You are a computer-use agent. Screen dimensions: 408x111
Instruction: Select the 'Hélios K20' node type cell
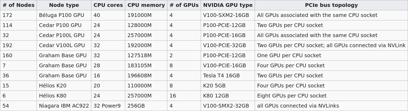(64, 86)
